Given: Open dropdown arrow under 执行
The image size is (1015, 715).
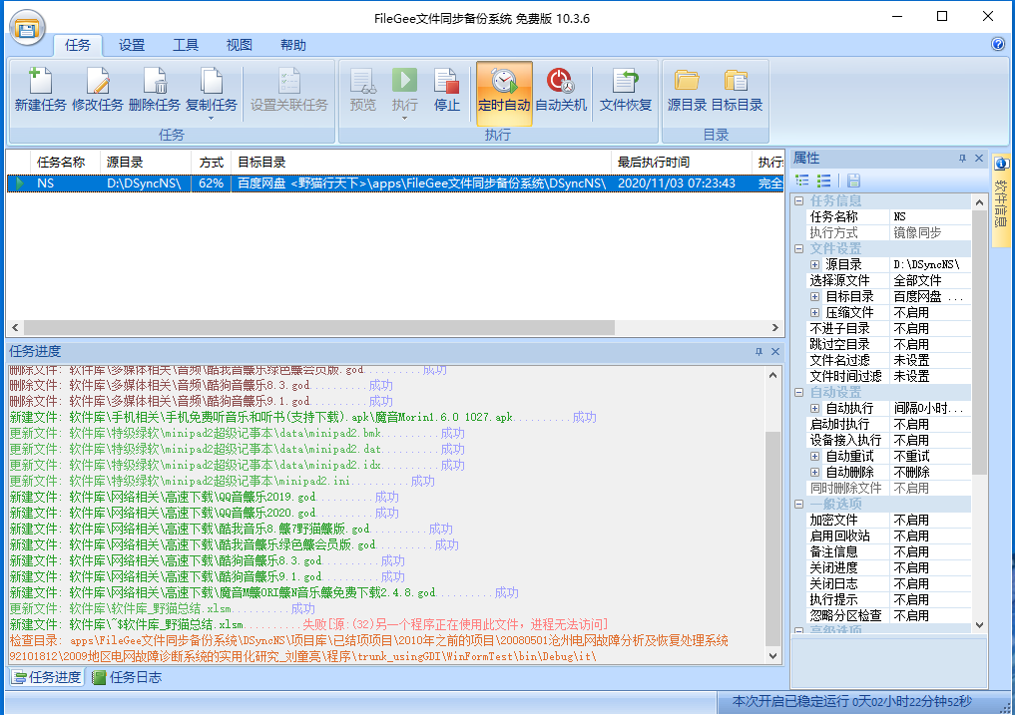Looking at the screenshot, I should click(x=404, y=119).
